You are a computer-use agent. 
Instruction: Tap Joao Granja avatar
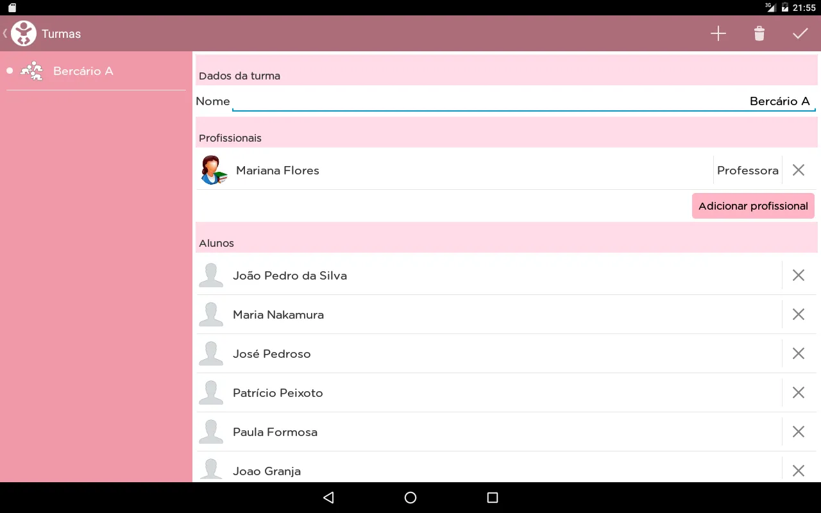[211, 470]
